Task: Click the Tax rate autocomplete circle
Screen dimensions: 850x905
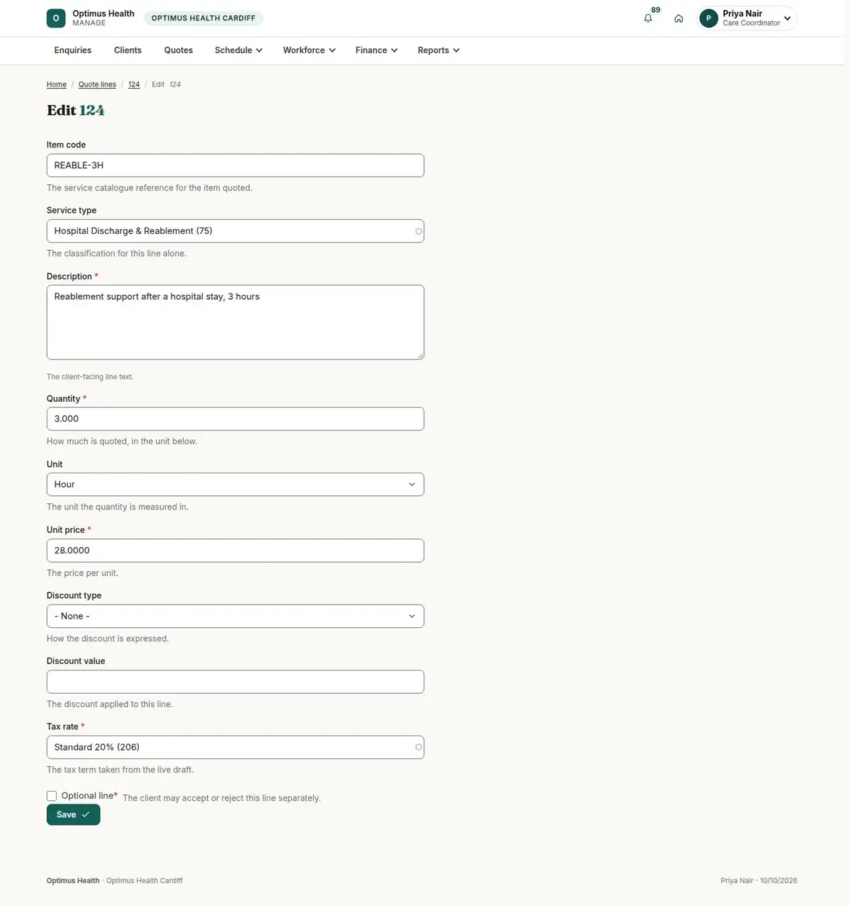Action: pyautogui.click(x=419, y=747)
